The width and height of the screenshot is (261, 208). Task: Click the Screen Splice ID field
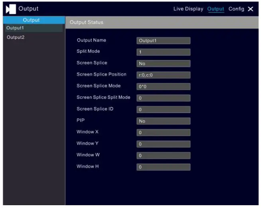point(163,109)
